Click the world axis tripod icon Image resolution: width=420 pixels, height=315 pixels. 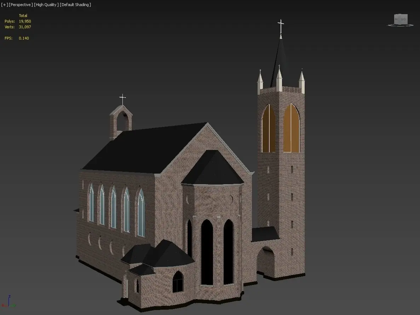(8, 301)
